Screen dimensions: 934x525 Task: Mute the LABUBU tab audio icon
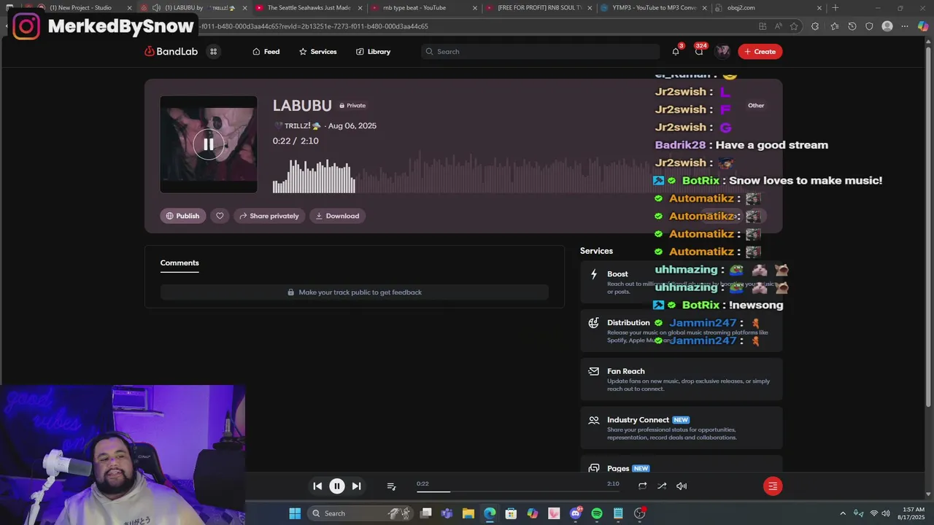click(156, 8)
